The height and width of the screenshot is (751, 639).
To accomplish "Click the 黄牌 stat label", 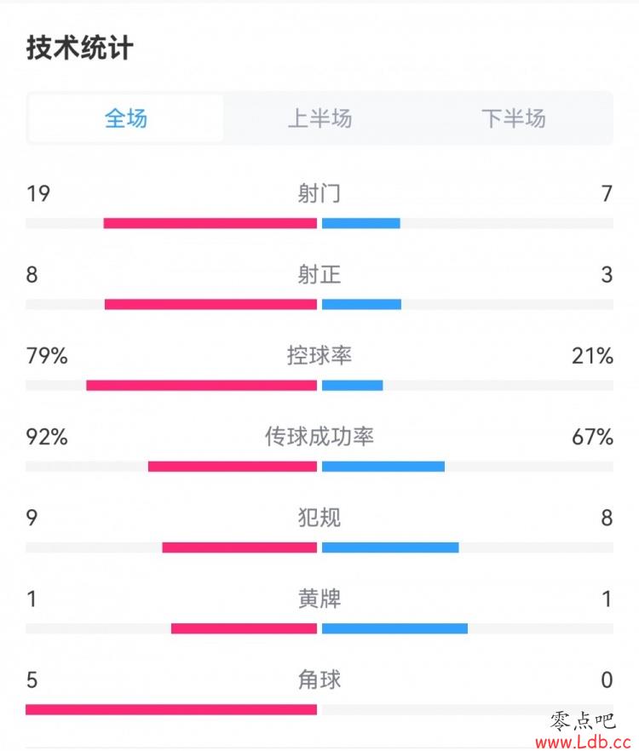I will coord(319,599).
